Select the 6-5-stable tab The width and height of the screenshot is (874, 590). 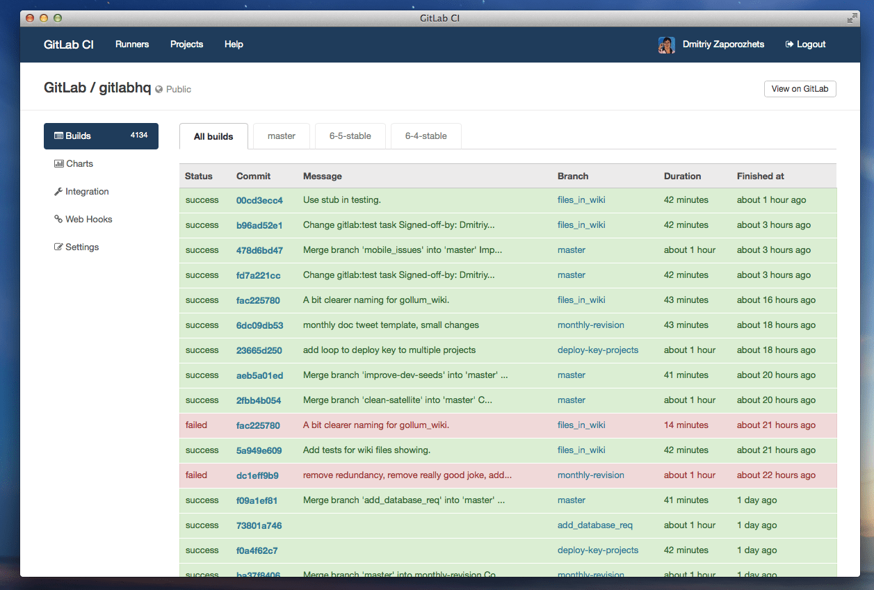350,136
